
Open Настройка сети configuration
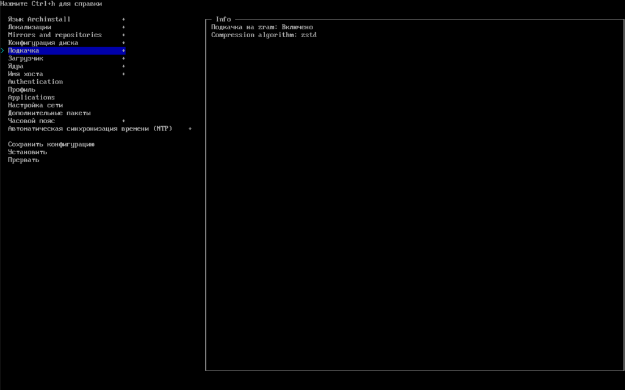[35, 105]
